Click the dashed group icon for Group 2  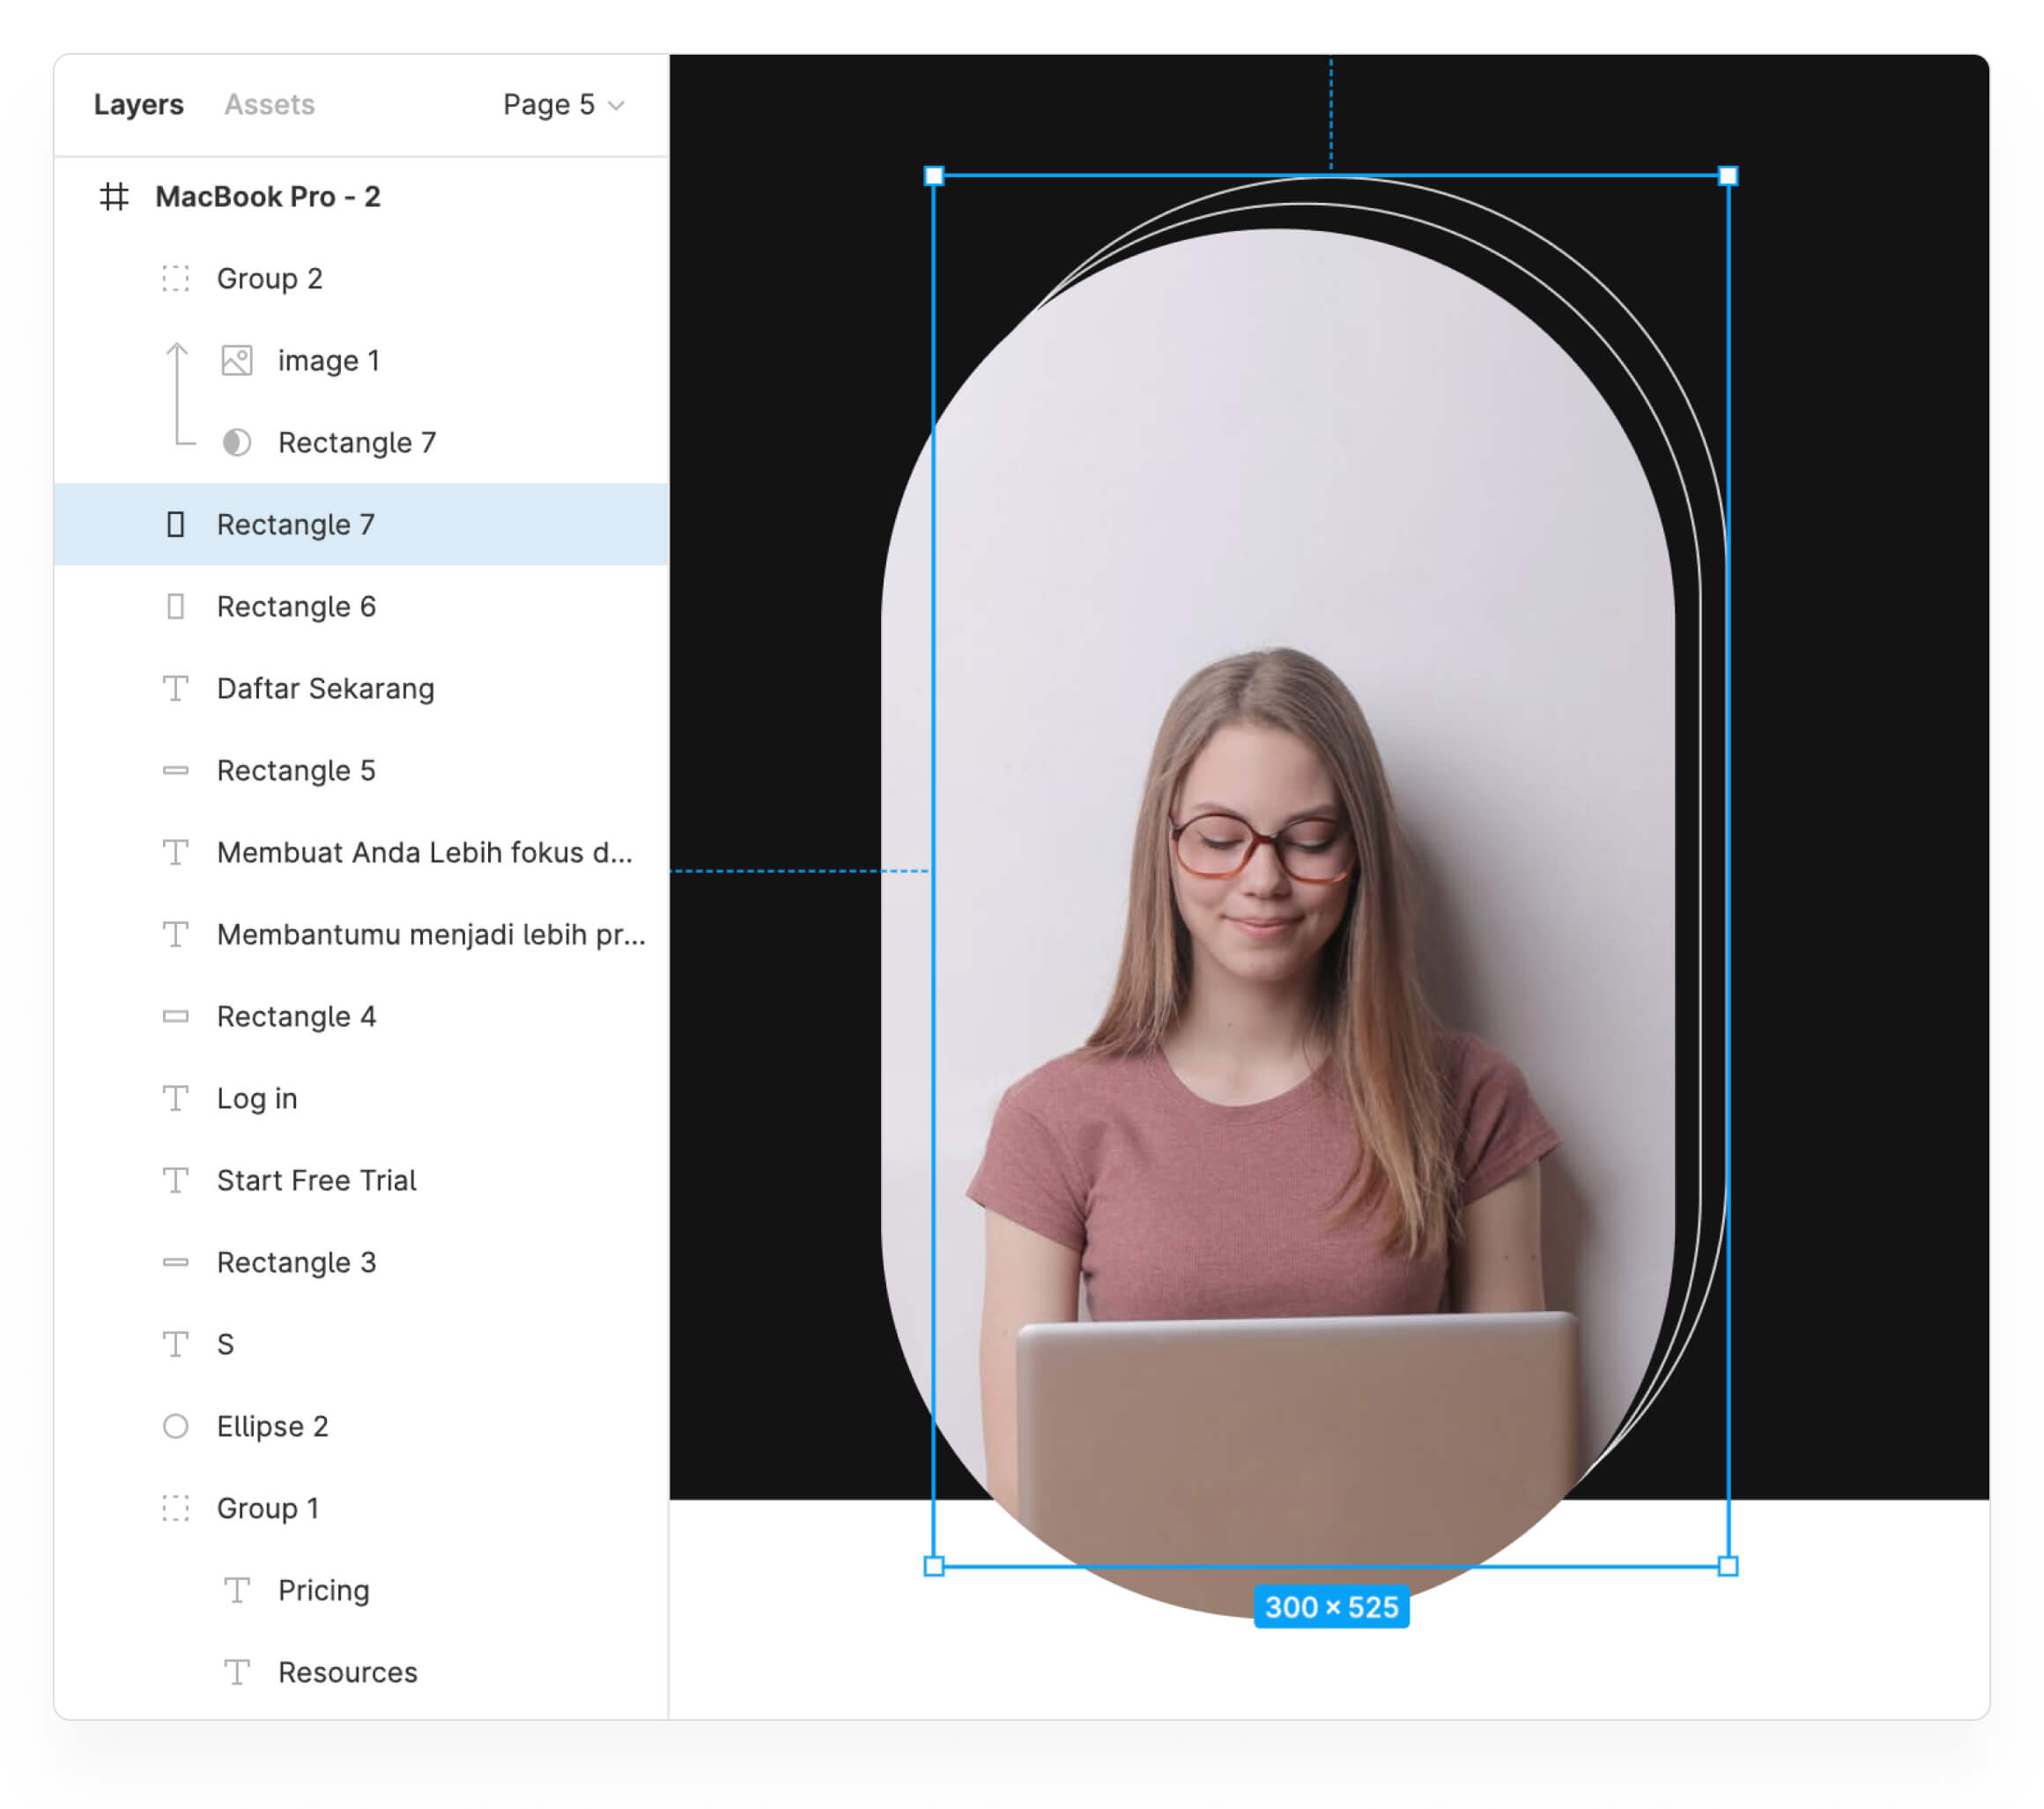tap(176, 279)
